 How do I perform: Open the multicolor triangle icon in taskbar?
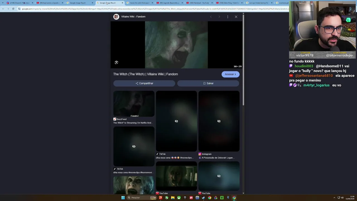216,198
